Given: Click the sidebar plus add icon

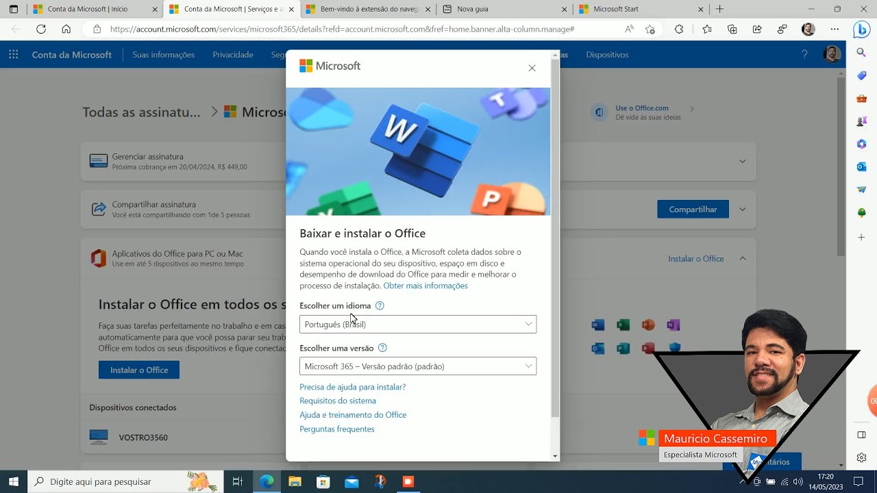Looking at the screenshot, I should click(x=862, y=238).
